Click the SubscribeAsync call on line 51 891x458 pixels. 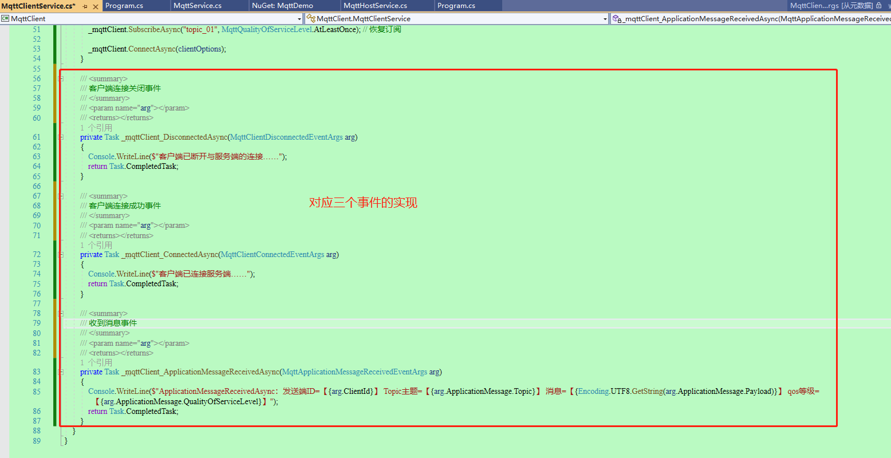(155, 30)
